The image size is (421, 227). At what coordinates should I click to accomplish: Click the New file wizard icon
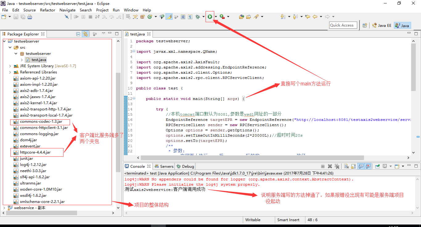pos(4,17)
